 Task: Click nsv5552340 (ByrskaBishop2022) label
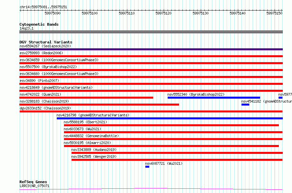point(196,94)
